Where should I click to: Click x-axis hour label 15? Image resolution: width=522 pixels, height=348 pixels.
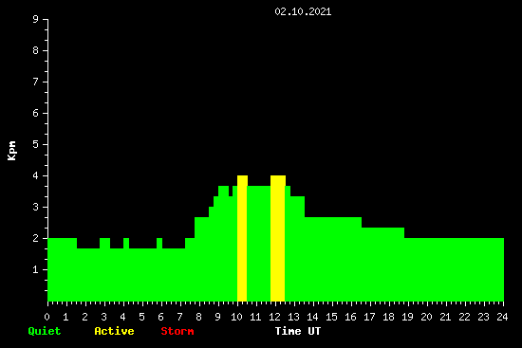click(x=331, y=317)
